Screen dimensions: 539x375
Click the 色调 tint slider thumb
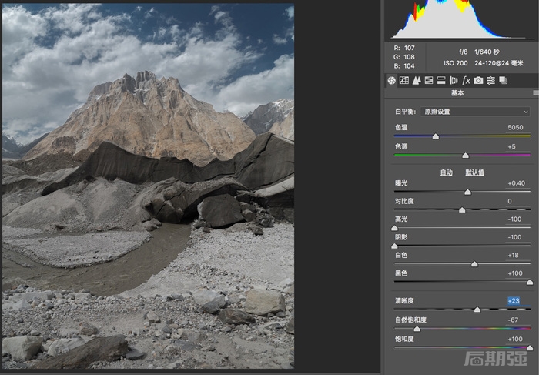(465, 156)
